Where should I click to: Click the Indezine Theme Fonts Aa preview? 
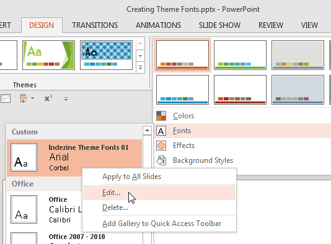click(x=24, y=157)
